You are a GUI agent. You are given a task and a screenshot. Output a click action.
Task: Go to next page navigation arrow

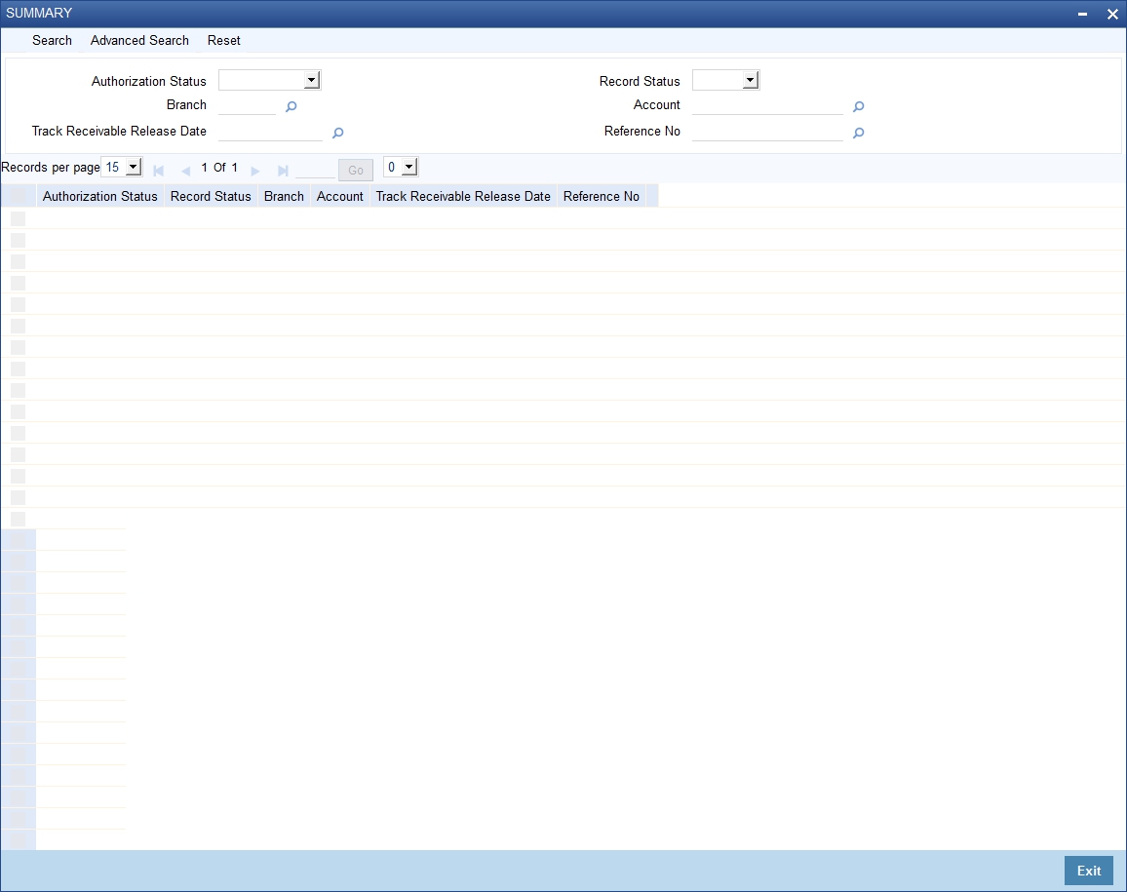255,171
